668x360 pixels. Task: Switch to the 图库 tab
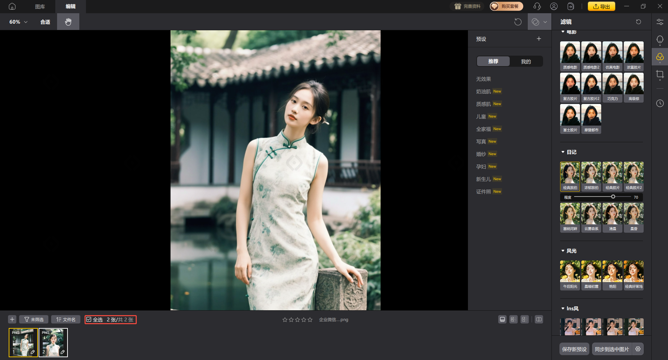point(40,7)
